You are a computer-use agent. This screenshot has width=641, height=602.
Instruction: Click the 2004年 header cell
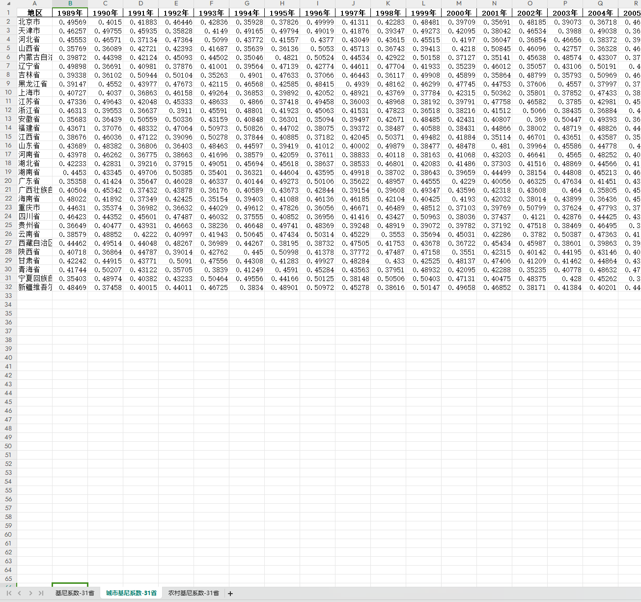coord(600,13)
